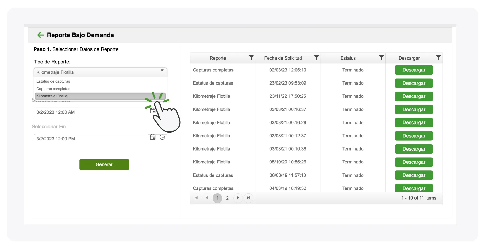This screenshot has height=248, width=482.
Task: Choose Estatus de capturas from the dropdown list
Action: (100, 81)
